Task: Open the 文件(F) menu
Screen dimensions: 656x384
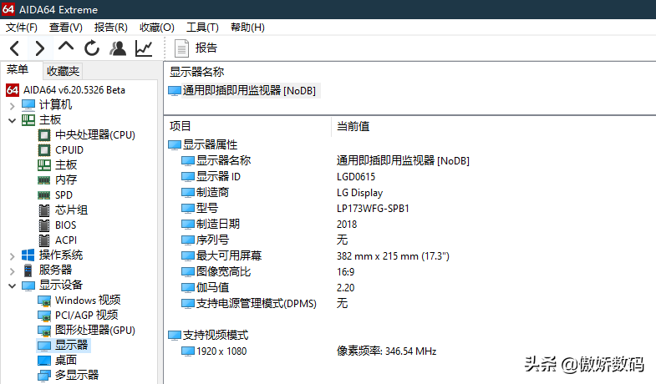Action: [x=23, y=28]
